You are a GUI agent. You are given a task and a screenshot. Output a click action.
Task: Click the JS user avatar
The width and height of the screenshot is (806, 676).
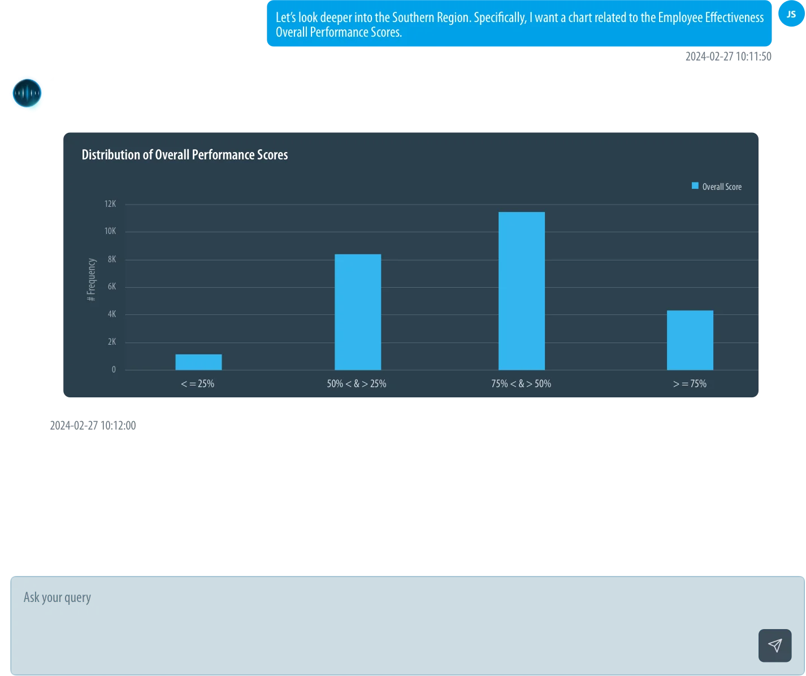(x=791, y=14)
